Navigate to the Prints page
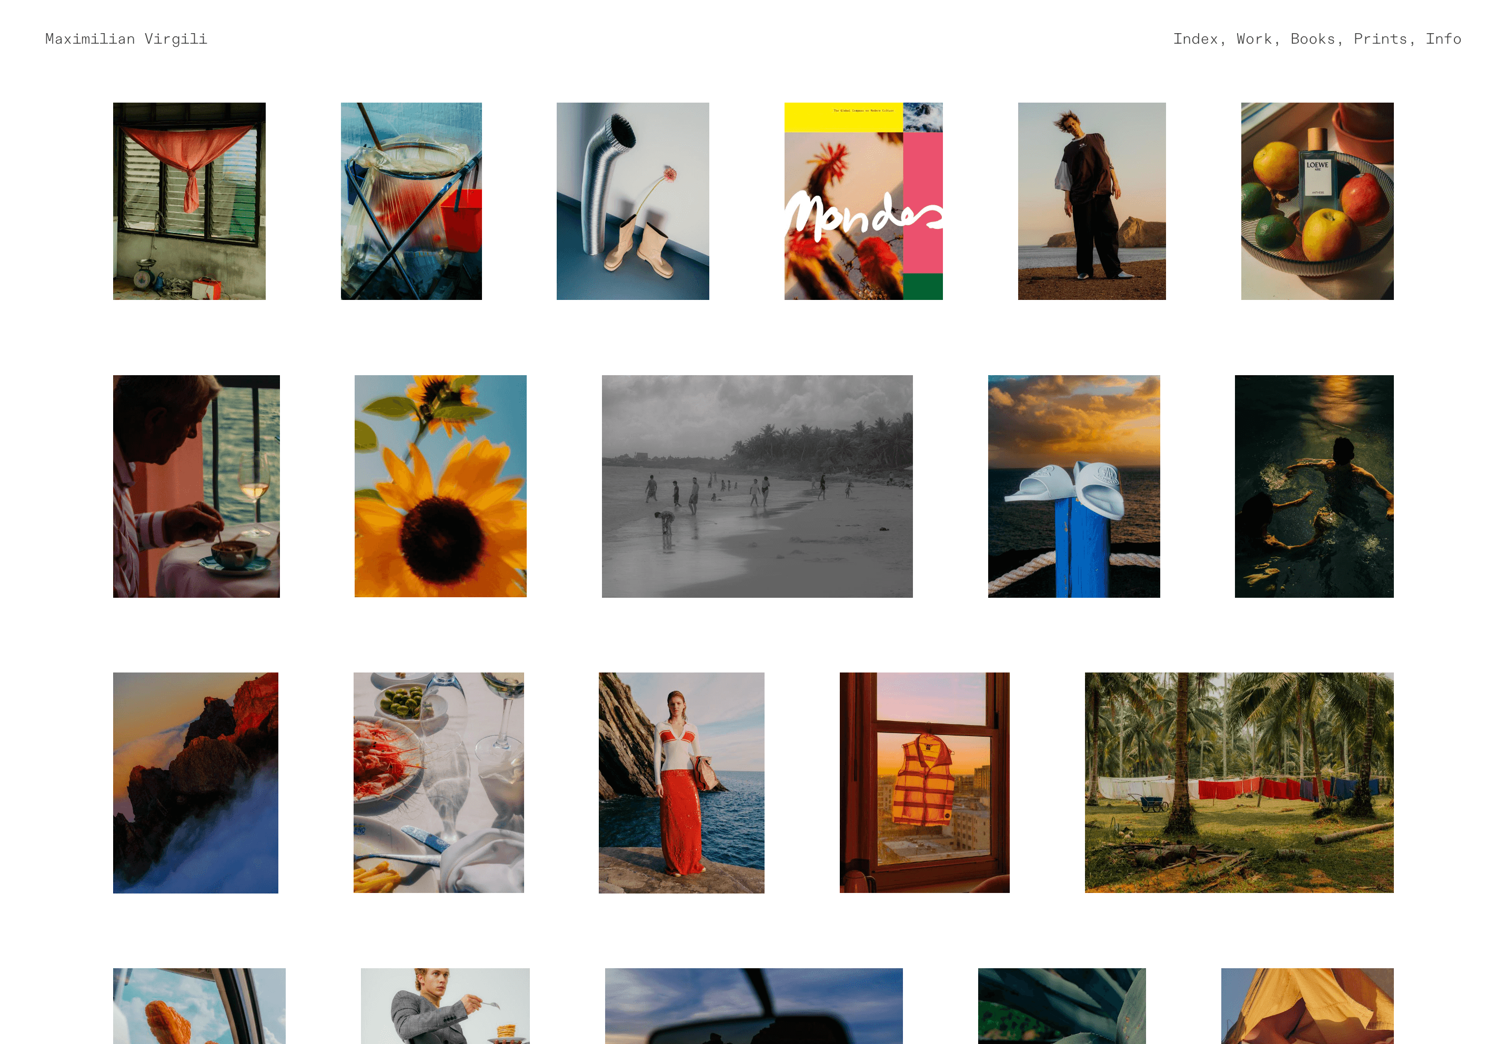Viewport: 1507px width, 1044px height. click(x=1380, y=39)
